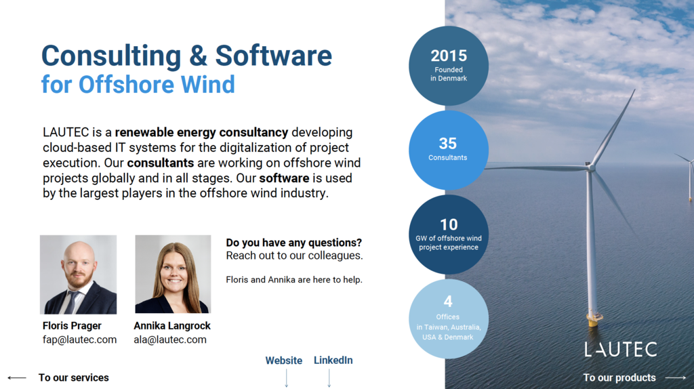694x389 pixels.
Task: Click the LAUTEC logo
Action: click(621, 350)
